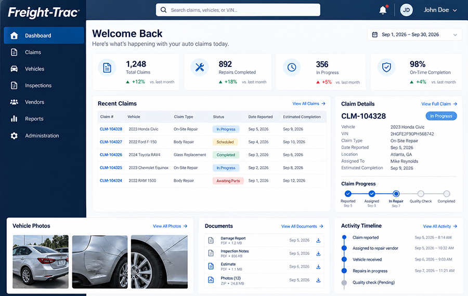468x296 pixels.
Task: Click the calendar icon in date range
Action: point(374,35)
